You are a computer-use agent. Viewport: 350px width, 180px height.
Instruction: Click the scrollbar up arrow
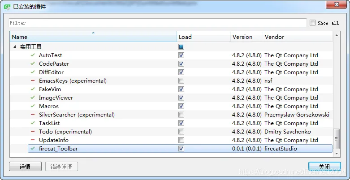[337, 35]
